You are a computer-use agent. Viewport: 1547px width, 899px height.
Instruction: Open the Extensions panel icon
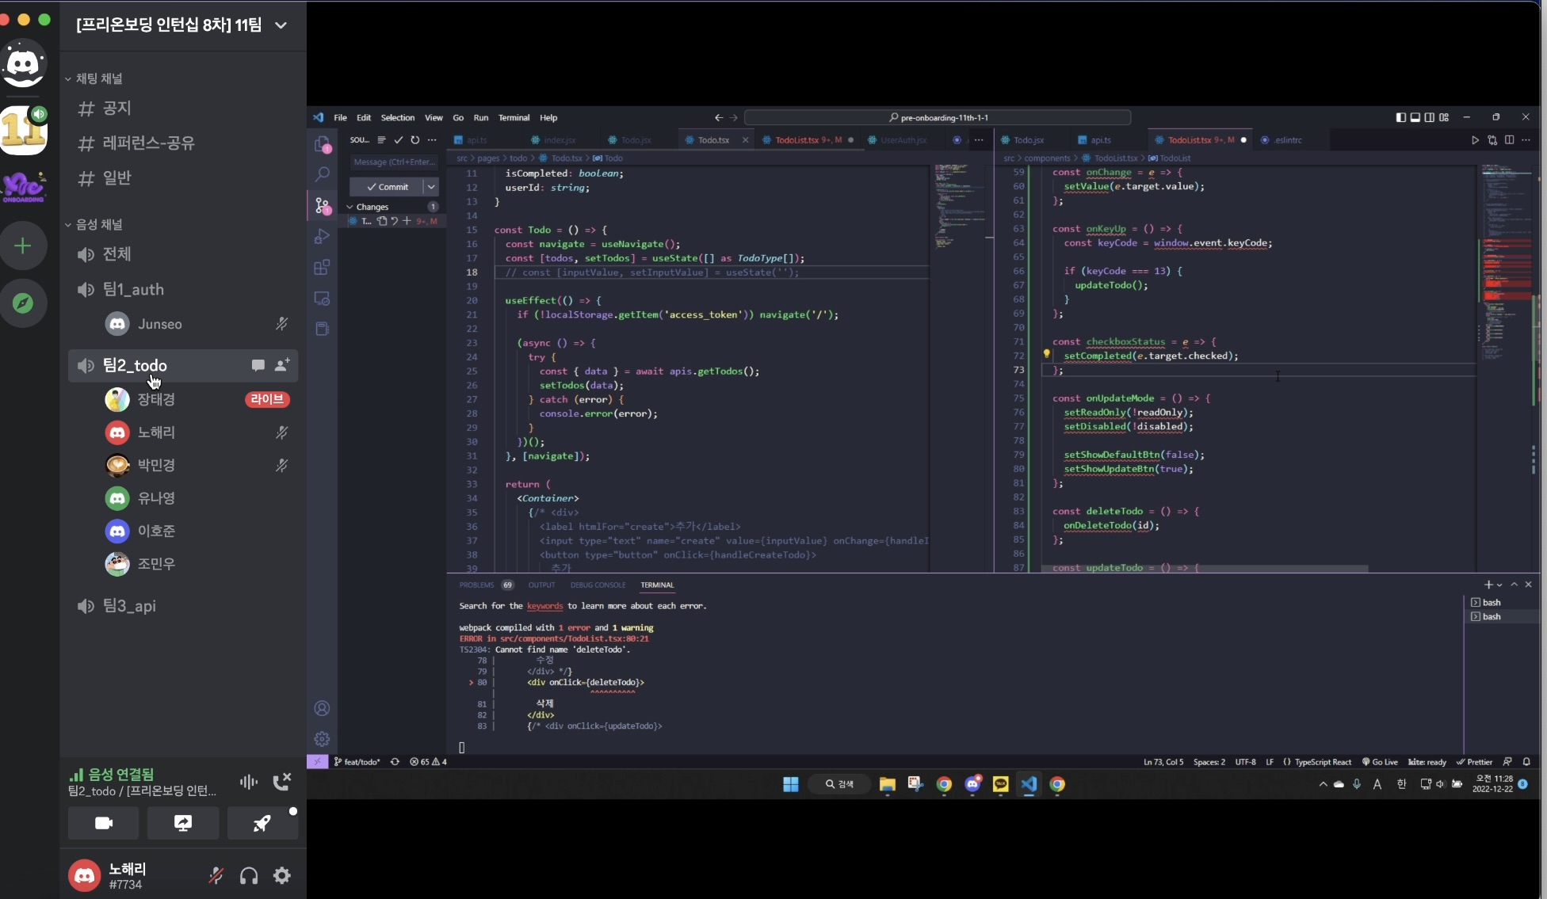322,268
